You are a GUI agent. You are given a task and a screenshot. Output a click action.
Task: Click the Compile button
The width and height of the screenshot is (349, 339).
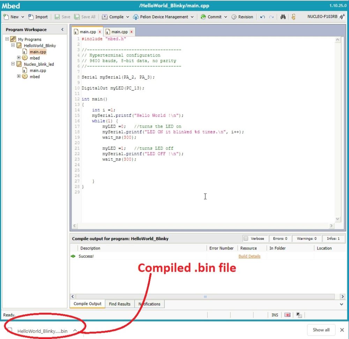113,17
